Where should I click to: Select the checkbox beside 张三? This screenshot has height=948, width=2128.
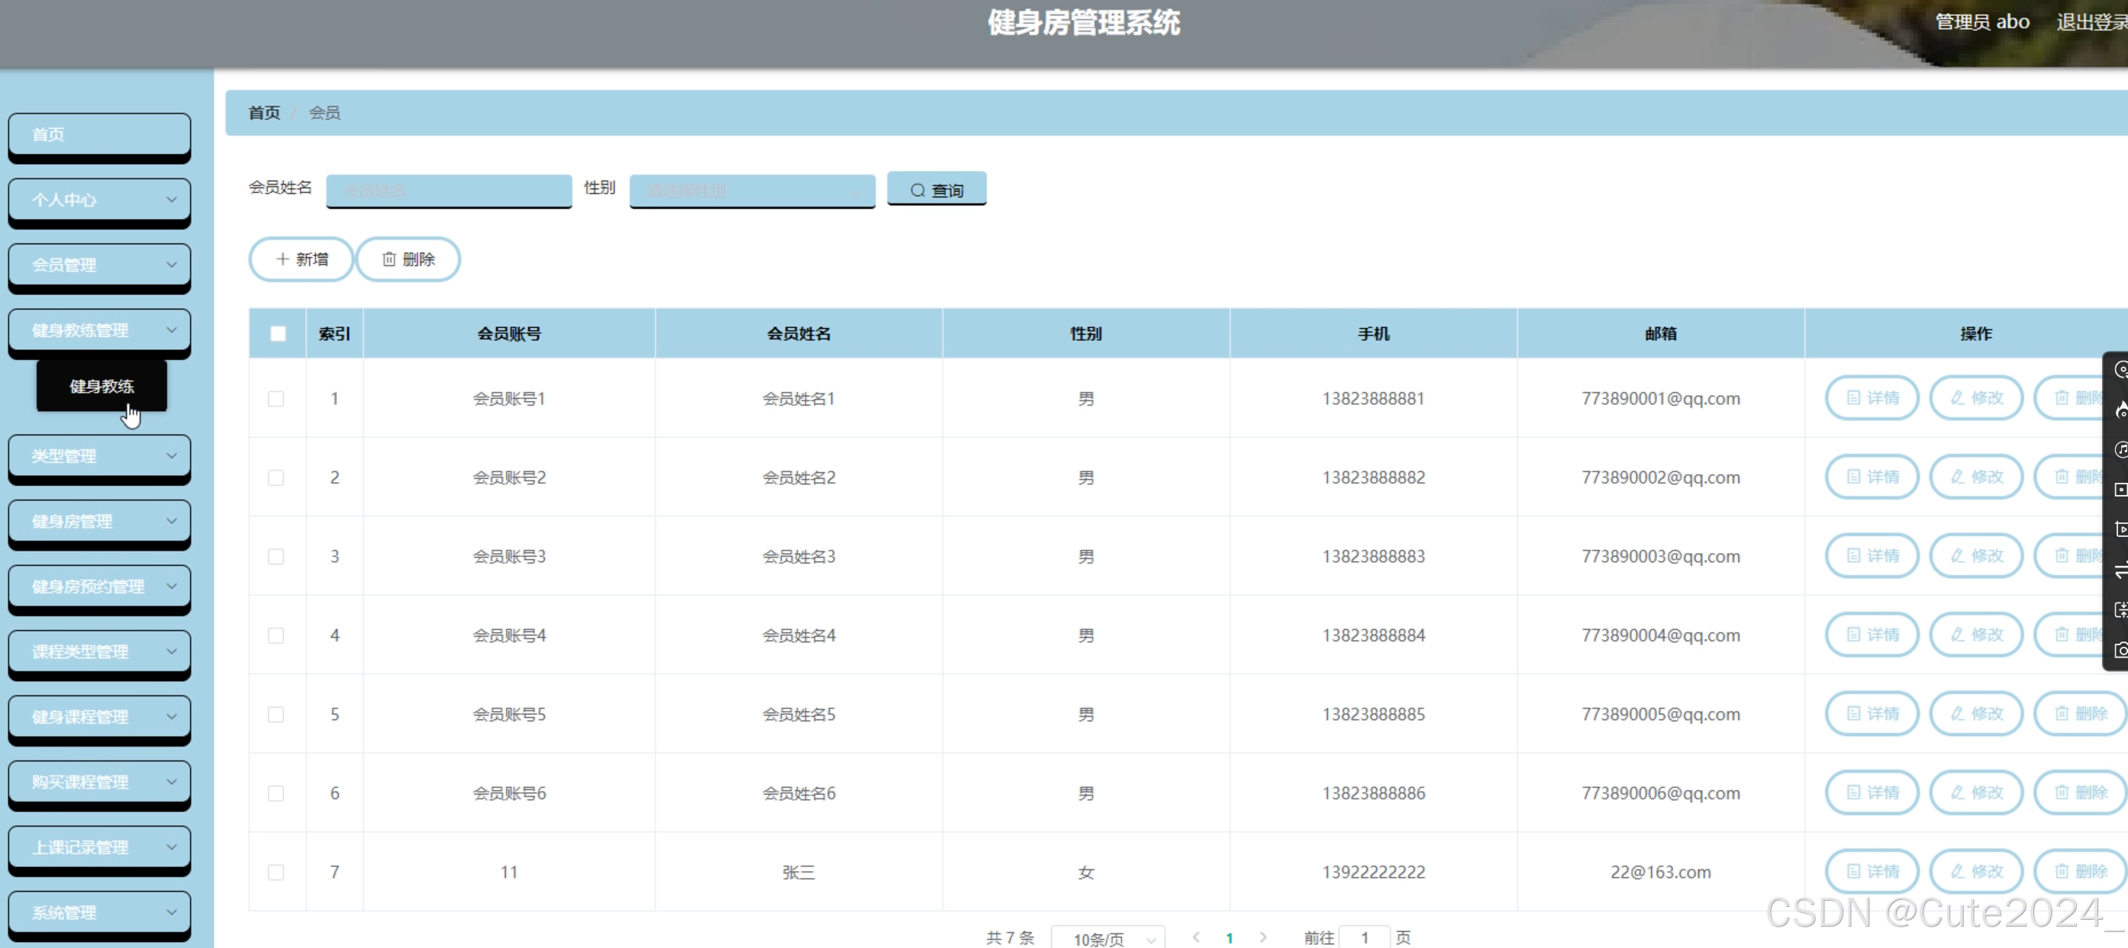[x=276, y=871]
